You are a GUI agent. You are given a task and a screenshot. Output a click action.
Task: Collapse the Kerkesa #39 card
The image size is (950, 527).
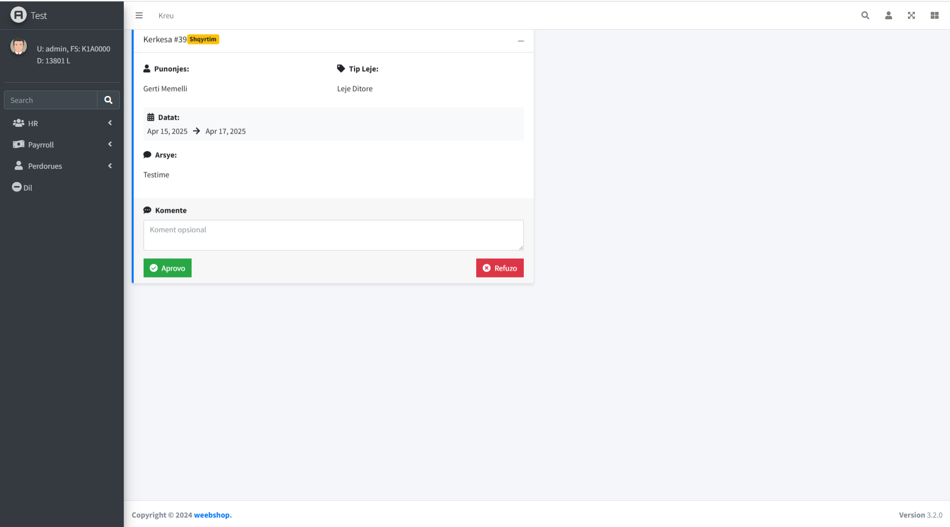pyautogui.click(x=520, y=41)
